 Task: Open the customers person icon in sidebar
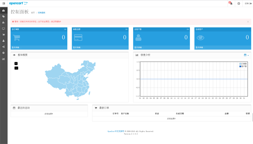[x=4, y=41]
